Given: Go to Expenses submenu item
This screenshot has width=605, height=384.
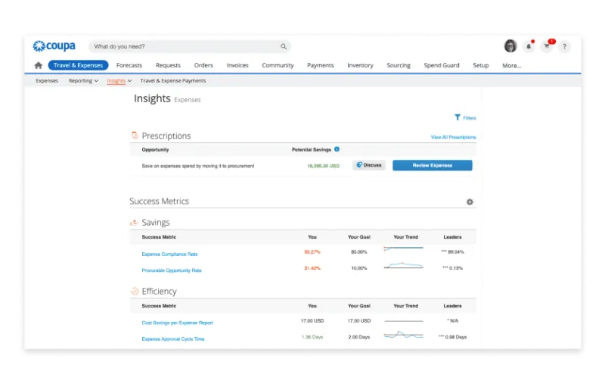Looking at the screenshot, I should point(47,81).
